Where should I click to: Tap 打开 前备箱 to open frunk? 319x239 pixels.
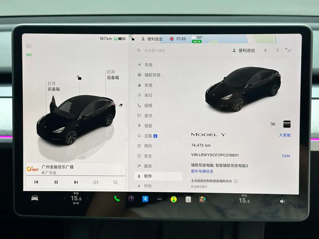tap(54, 86)
